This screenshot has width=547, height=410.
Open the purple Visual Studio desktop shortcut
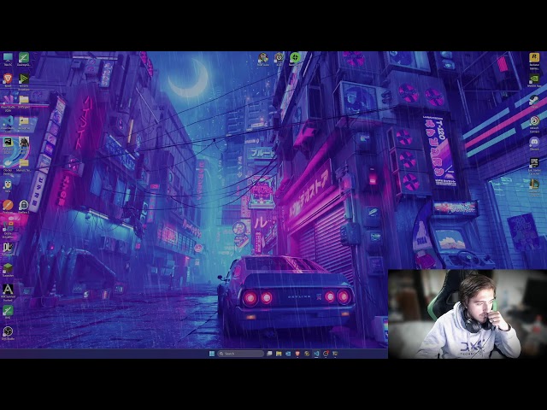pyautogui.click(x=8, y=100)
